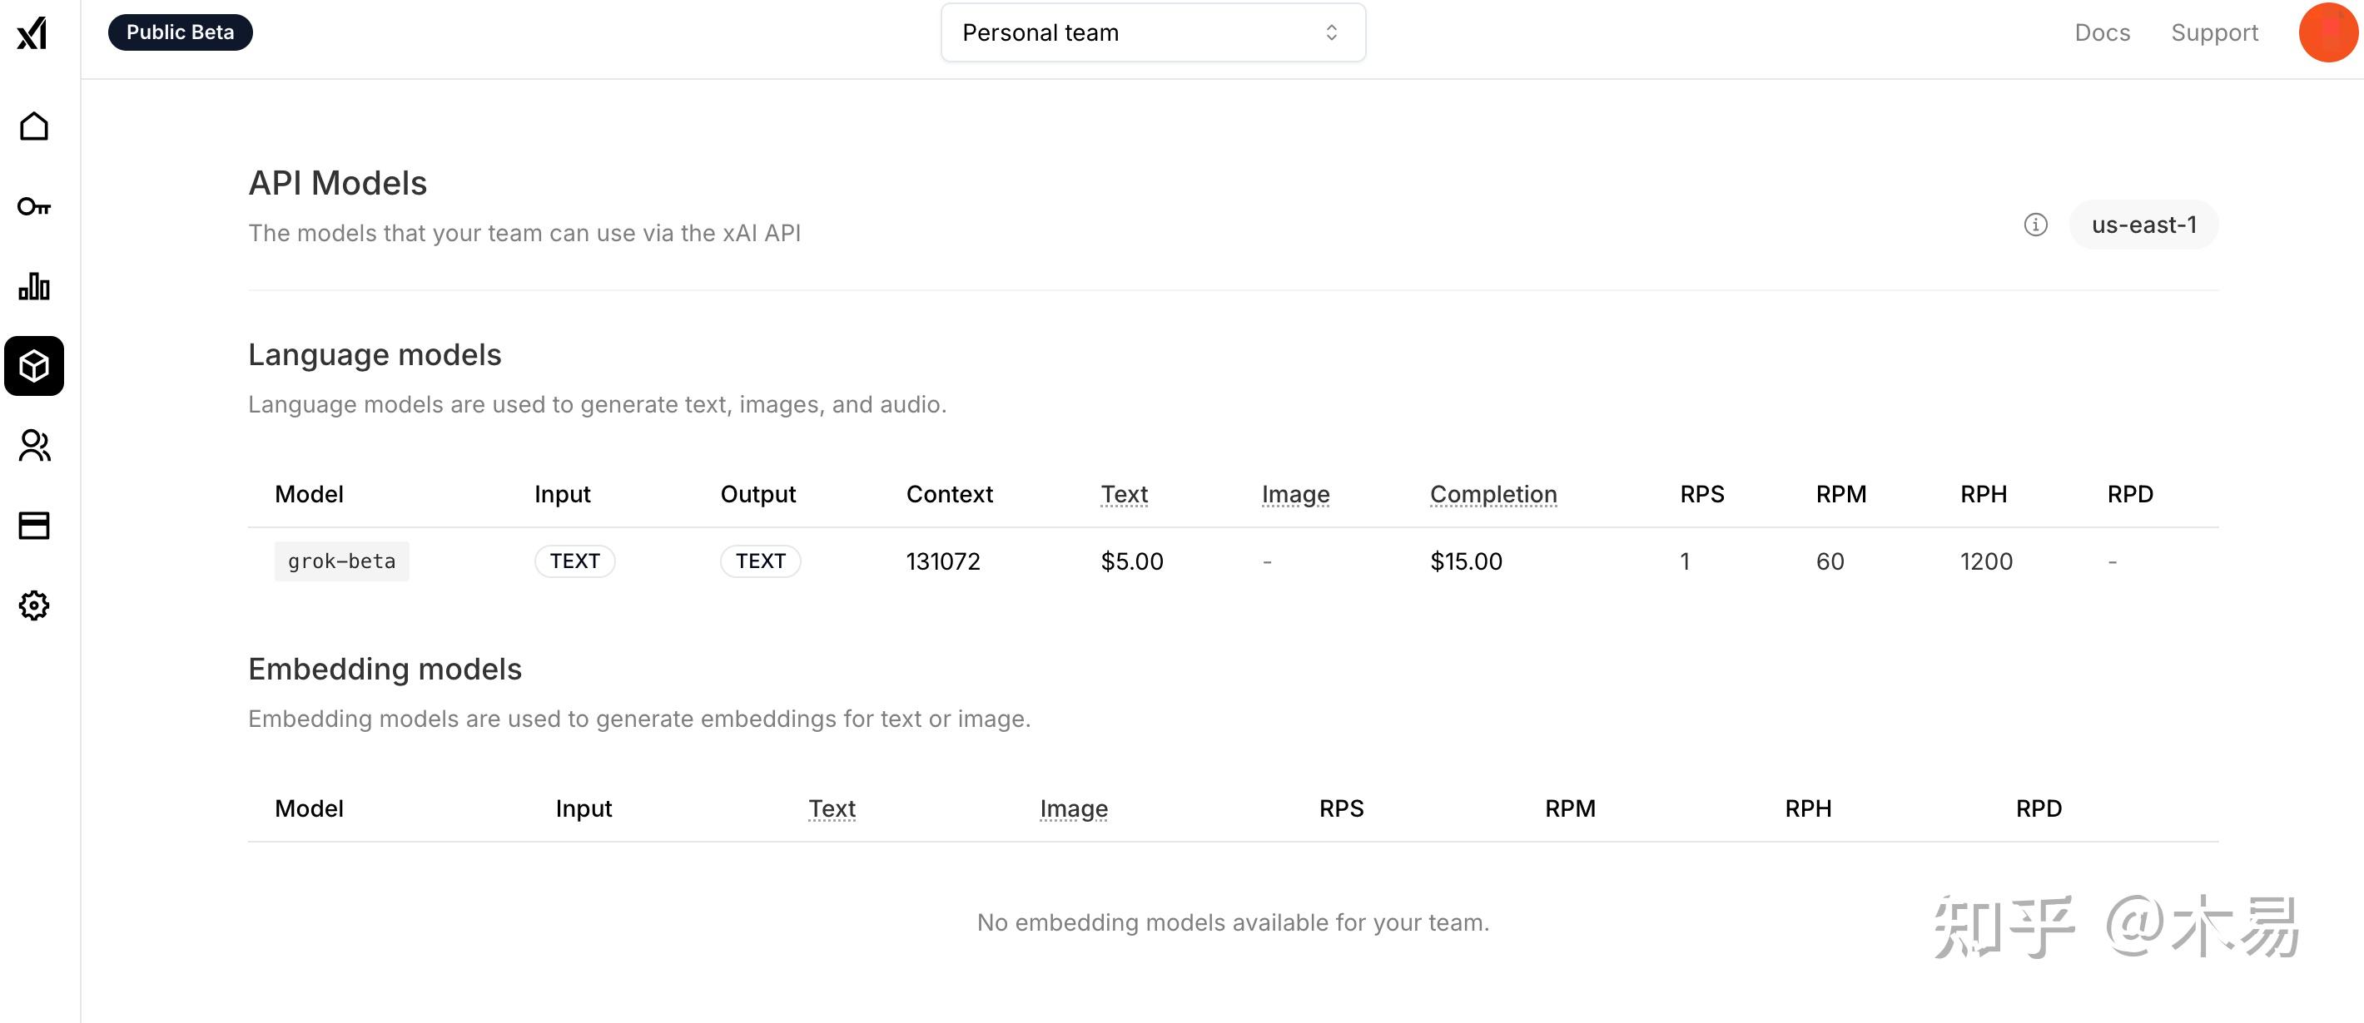Open the settings gear icon
This screenshot has height=1023, width=2364.
tap(34, 606)
